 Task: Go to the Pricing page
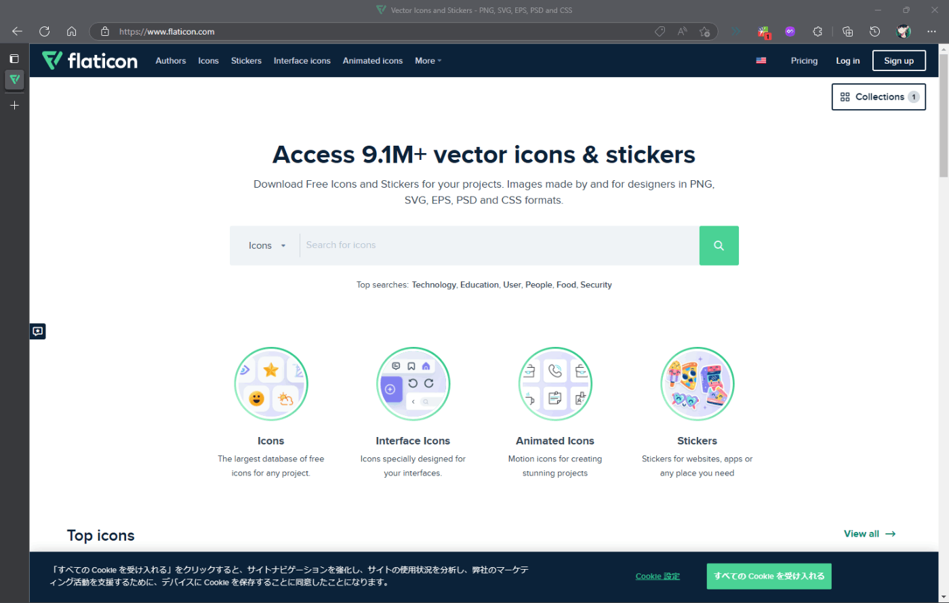(x=804, y=60)
